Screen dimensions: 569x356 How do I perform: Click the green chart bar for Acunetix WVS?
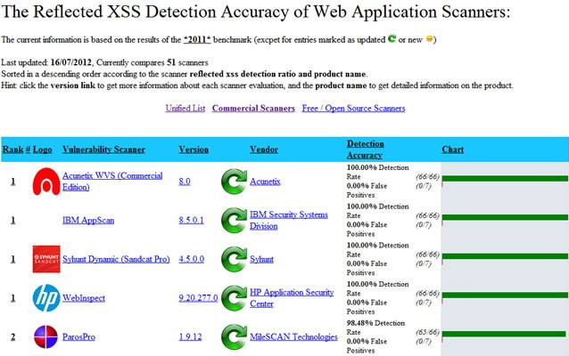pyautogui.click(x=505, y=179)
